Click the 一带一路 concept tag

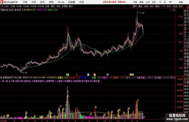pyautogui.click(x=4, y=81)
